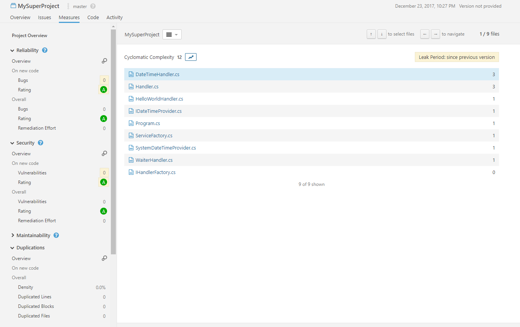This screenshot has width=520, height=327.
Task: Open the Security overview bubble chart icon
Action: [x=104, y=153]
